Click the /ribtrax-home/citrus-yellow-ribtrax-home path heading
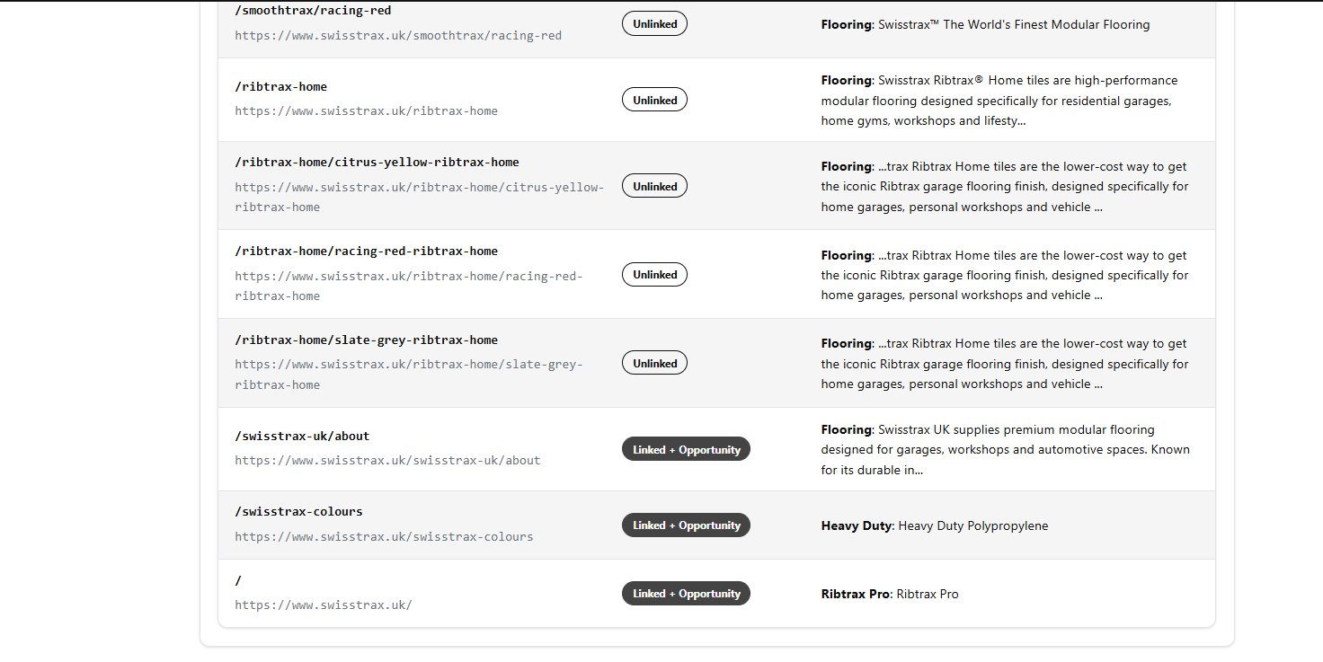The width and height of the screenshot is (1323, 662). tap(377, 163)
